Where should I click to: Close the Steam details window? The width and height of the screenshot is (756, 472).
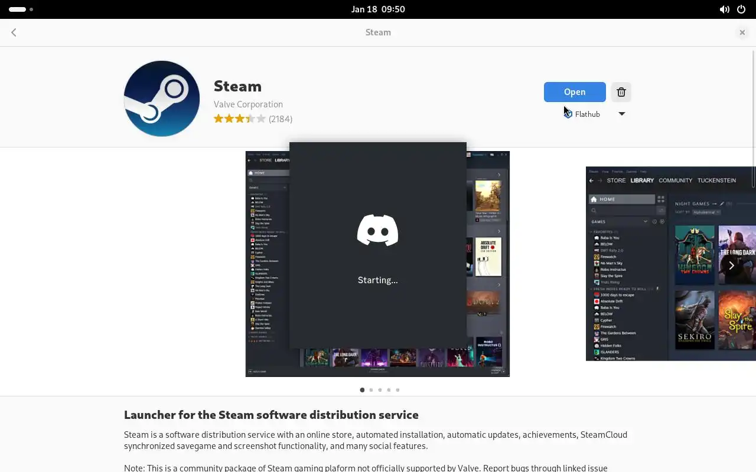coord(742,32)
